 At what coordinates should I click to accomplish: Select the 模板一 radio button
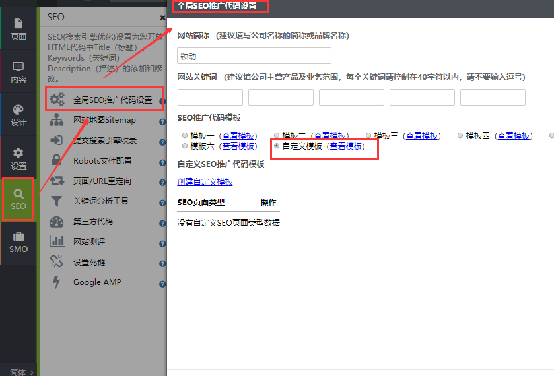(186, 135)
